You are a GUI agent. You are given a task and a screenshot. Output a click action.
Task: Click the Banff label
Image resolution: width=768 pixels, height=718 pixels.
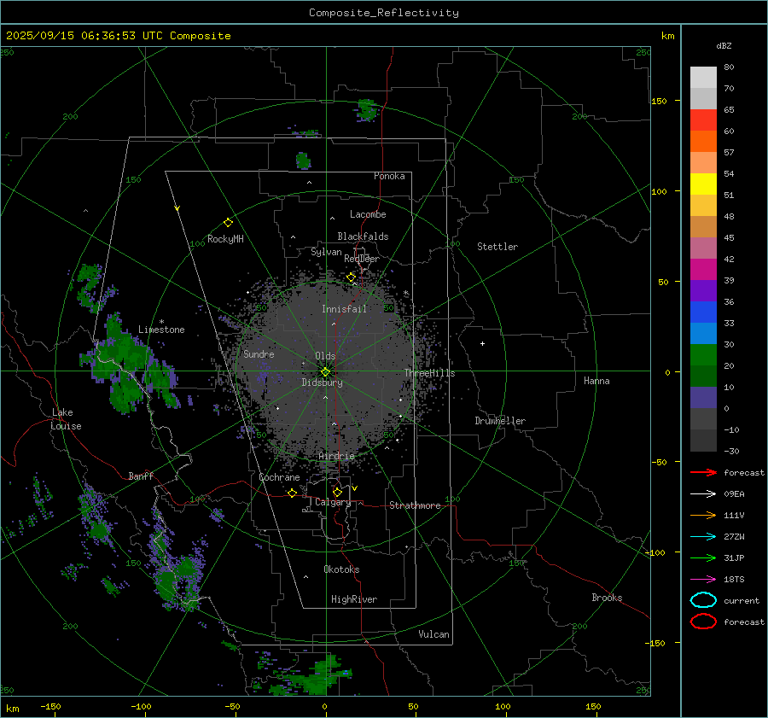click(141, 476)
